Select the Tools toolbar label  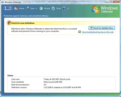58,8
